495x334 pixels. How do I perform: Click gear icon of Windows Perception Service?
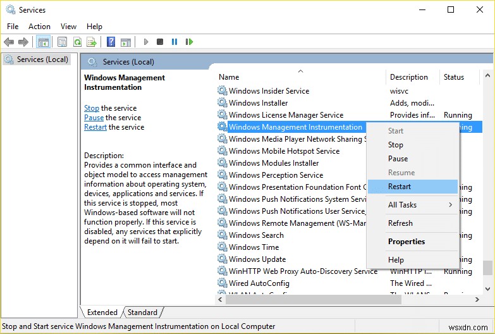coord(223,175)
